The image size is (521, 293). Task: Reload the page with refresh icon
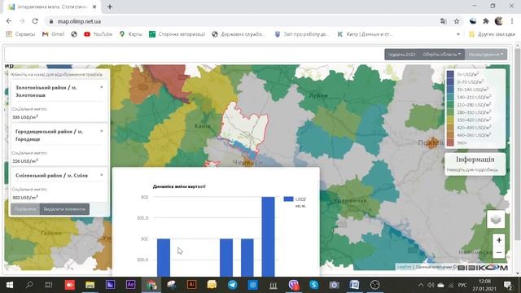35,21
